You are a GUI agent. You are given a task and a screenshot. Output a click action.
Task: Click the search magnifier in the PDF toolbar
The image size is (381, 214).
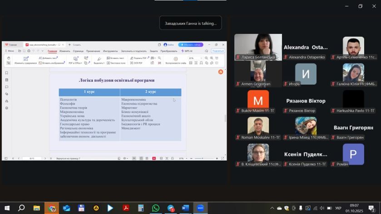pyautogui.click(x=159, y=58)
